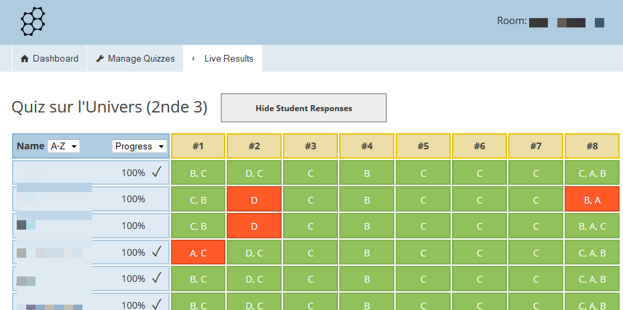Click the hexagon Socrative logo
The height and width of the screenshot is (310, 623).
[x=33, y=21]
